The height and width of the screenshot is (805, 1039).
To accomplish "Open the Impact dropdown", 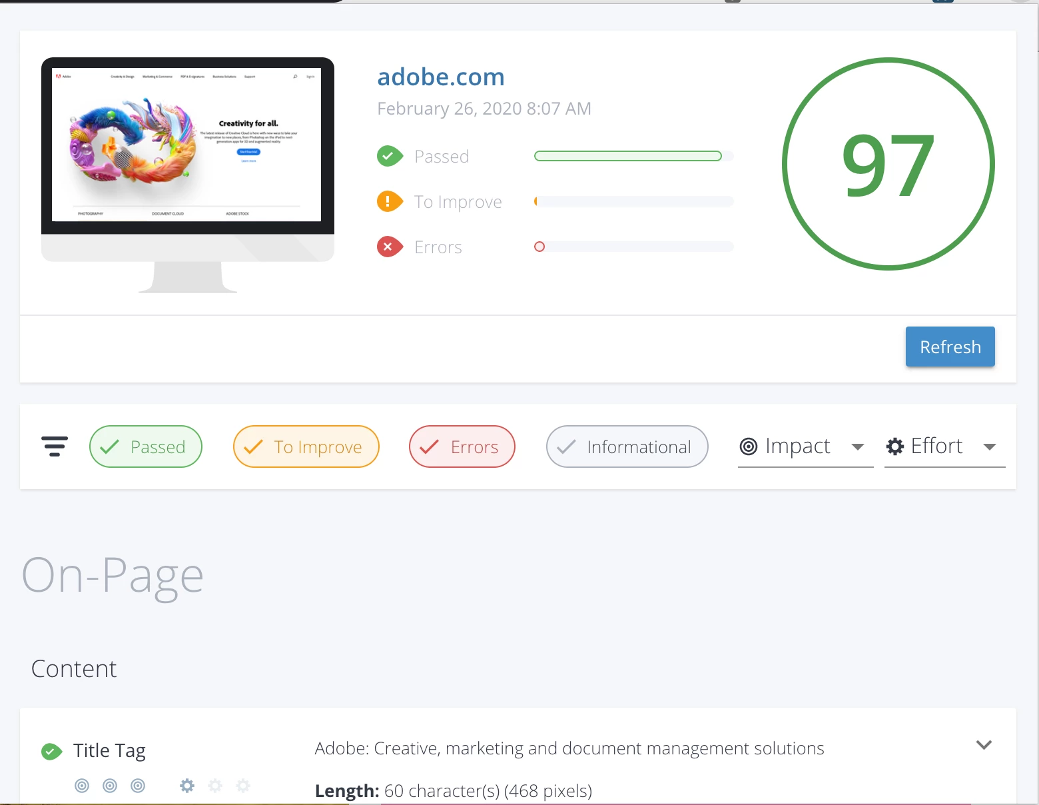I will pos(806,446).
